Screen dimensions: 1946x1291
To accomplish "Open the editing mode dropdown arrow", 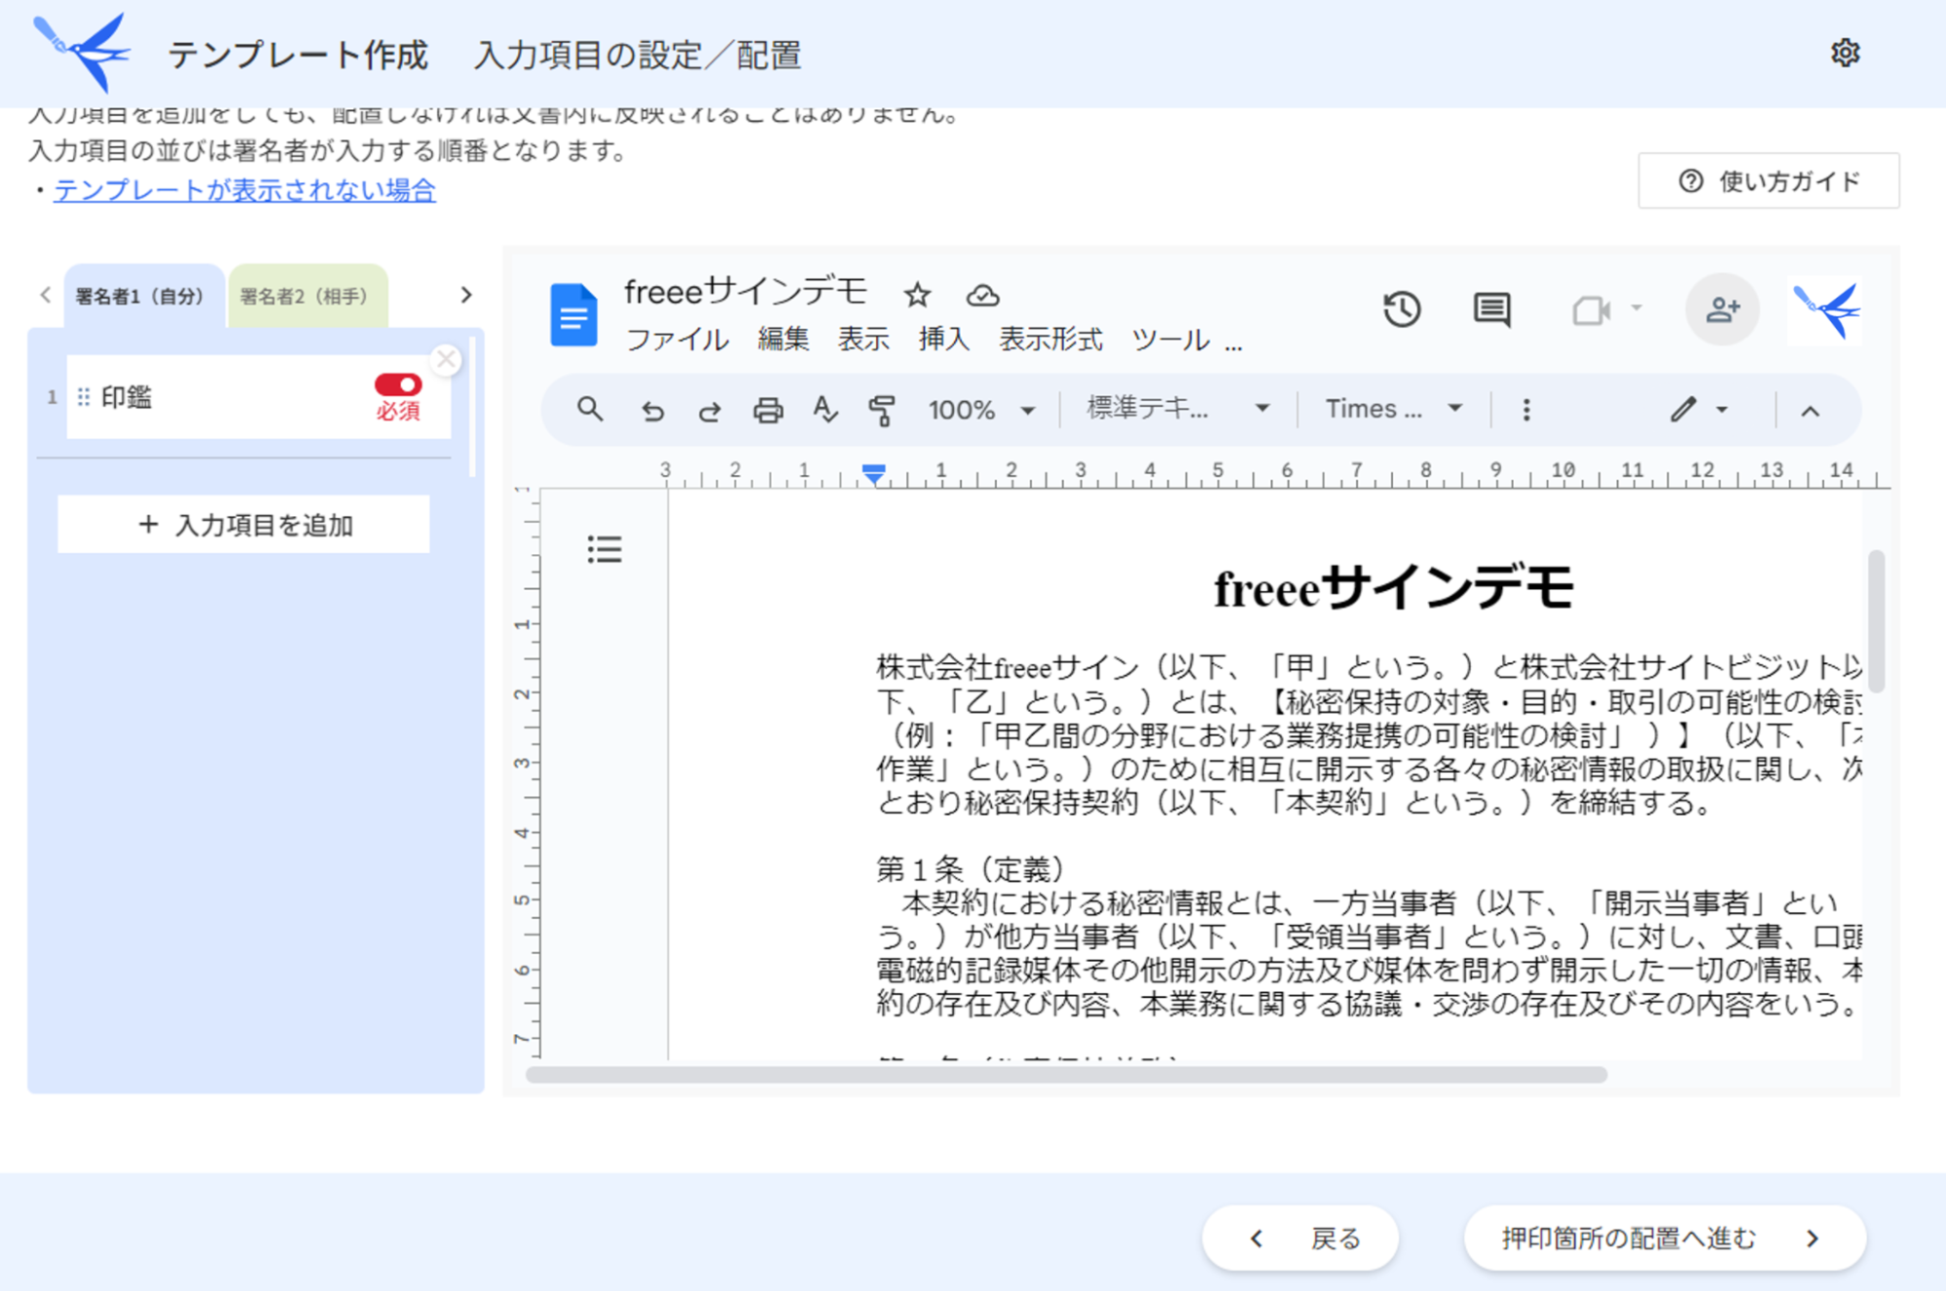I will [1722, 410].
